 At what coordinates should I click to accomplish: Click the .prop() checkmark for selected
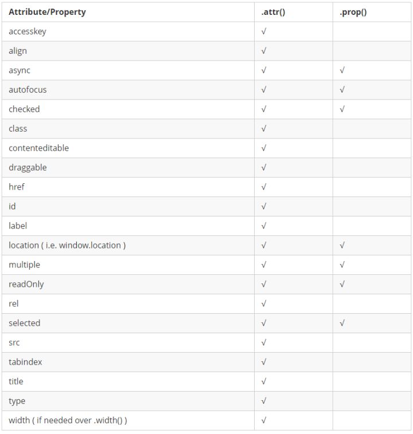pos(342,323)
